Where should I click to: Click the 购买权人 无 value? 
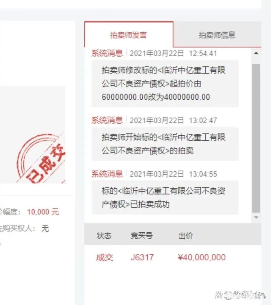tap(45, 228)
